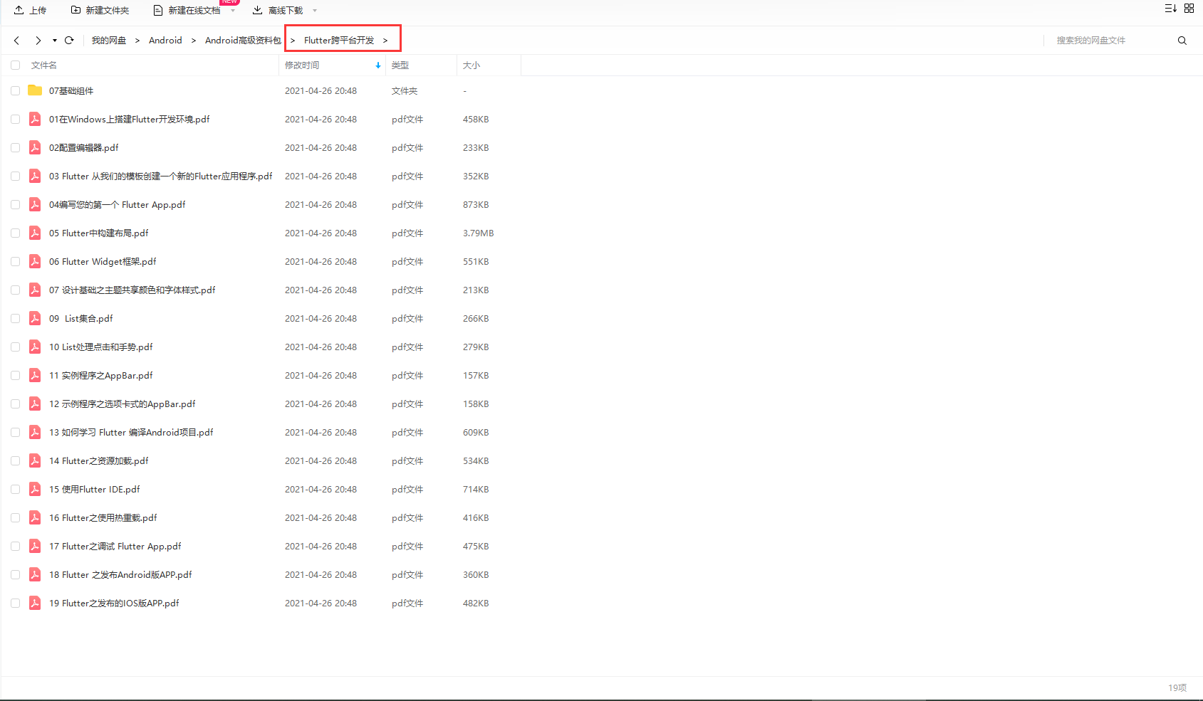Refresh the file list

click(69, 41)
